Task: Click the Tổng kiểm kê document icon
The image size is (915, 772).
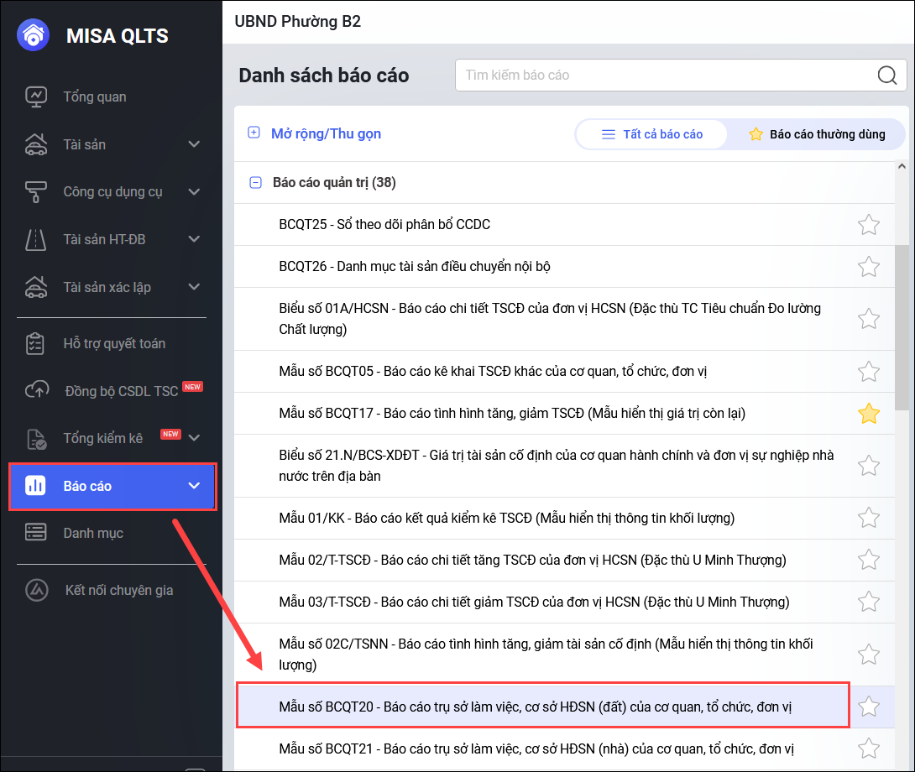Action: 36,438
